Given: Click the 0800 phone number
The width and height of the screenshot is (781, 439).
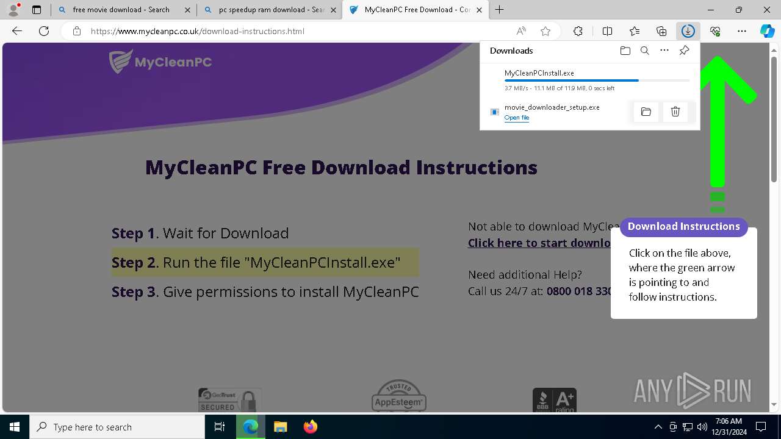Looking at the screenshot, I should coord(579,291).
